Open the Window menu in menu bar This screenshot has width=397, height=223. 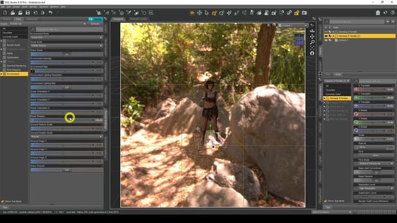pos(54,7)
